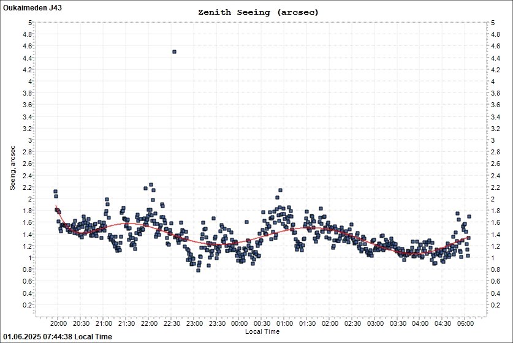Click the '20:00' x-axis tick label
The image size is (513, 343).
click(59, 323)
